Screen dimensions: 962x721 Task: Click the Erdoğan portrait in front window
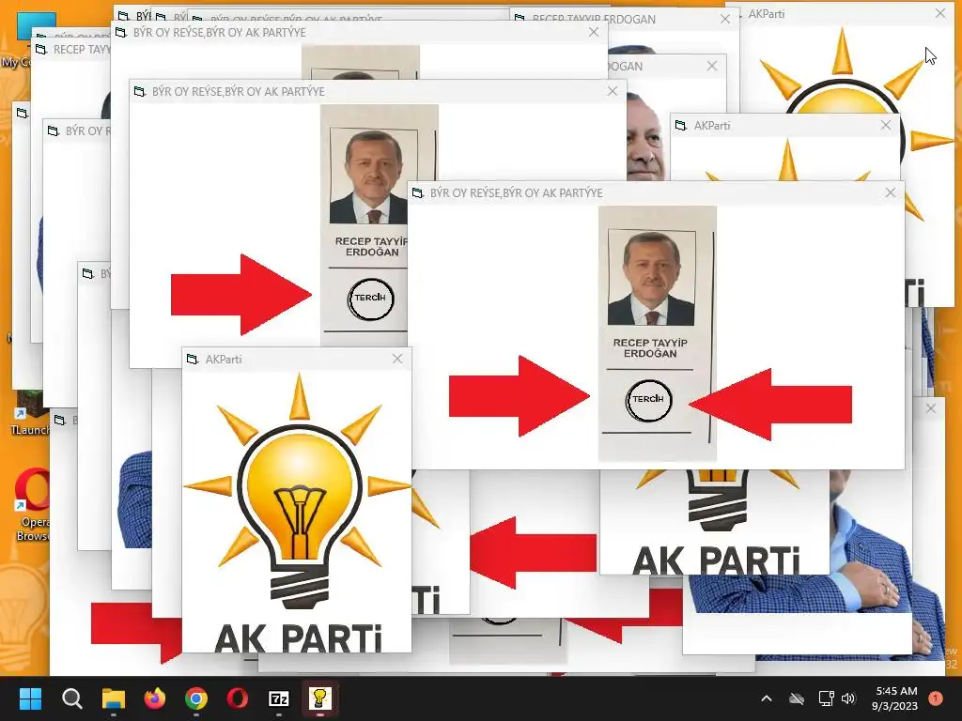[x=651, y=278]
